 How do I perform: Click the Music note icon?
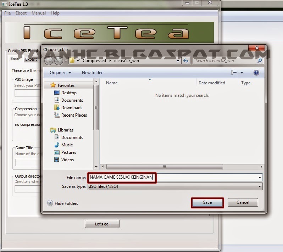[57, 145]
